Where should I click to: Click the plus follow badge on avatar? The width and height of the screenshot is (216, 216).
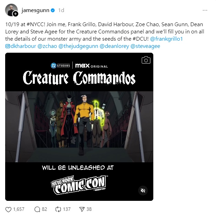tap(16, 14)
